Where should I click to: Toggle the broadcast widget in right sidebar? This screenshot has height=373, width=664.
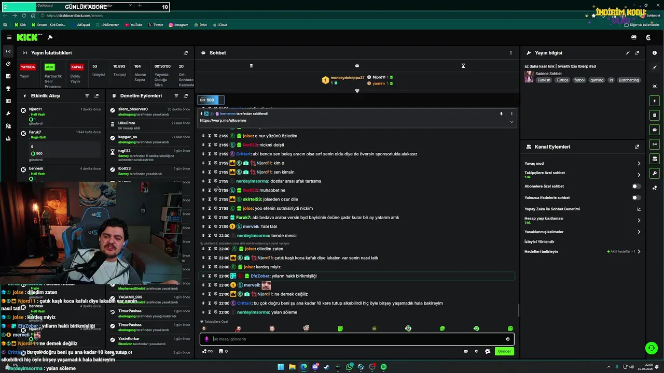(655, 144)
